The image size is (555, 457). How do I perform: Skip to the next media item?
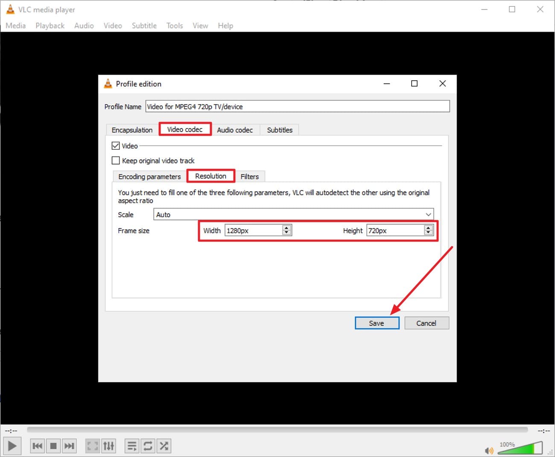[70, 445]
